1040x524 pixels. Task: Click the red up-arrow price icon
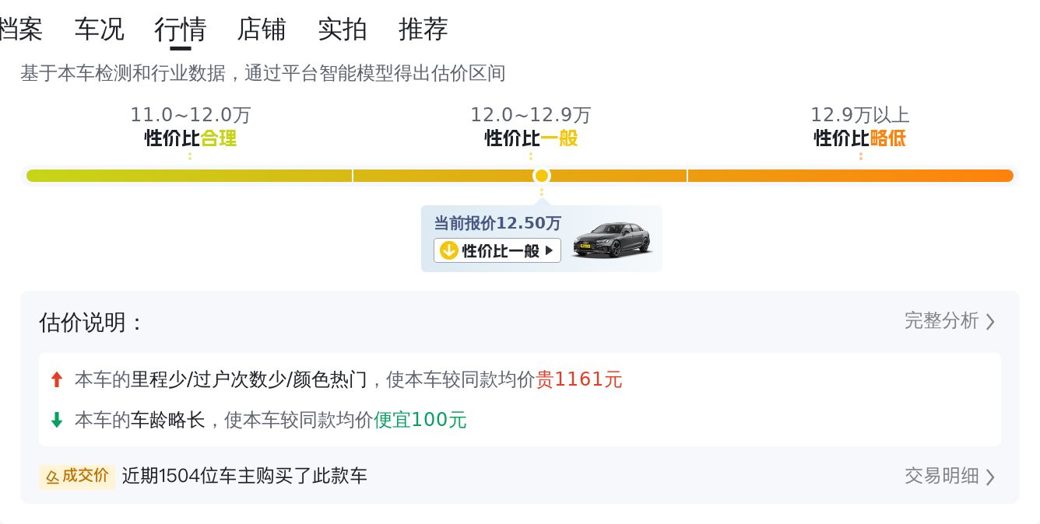(56, 379)
